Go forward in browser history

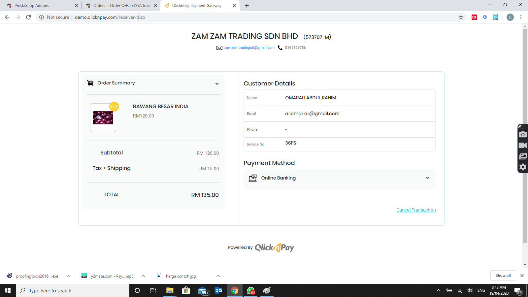tap(18, 17)
